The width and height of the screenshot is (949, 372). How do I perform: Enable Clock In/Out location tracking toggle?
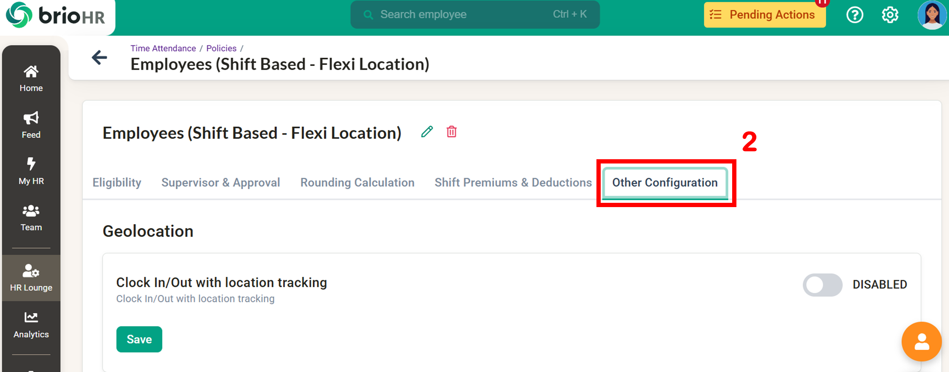point(822,285)
